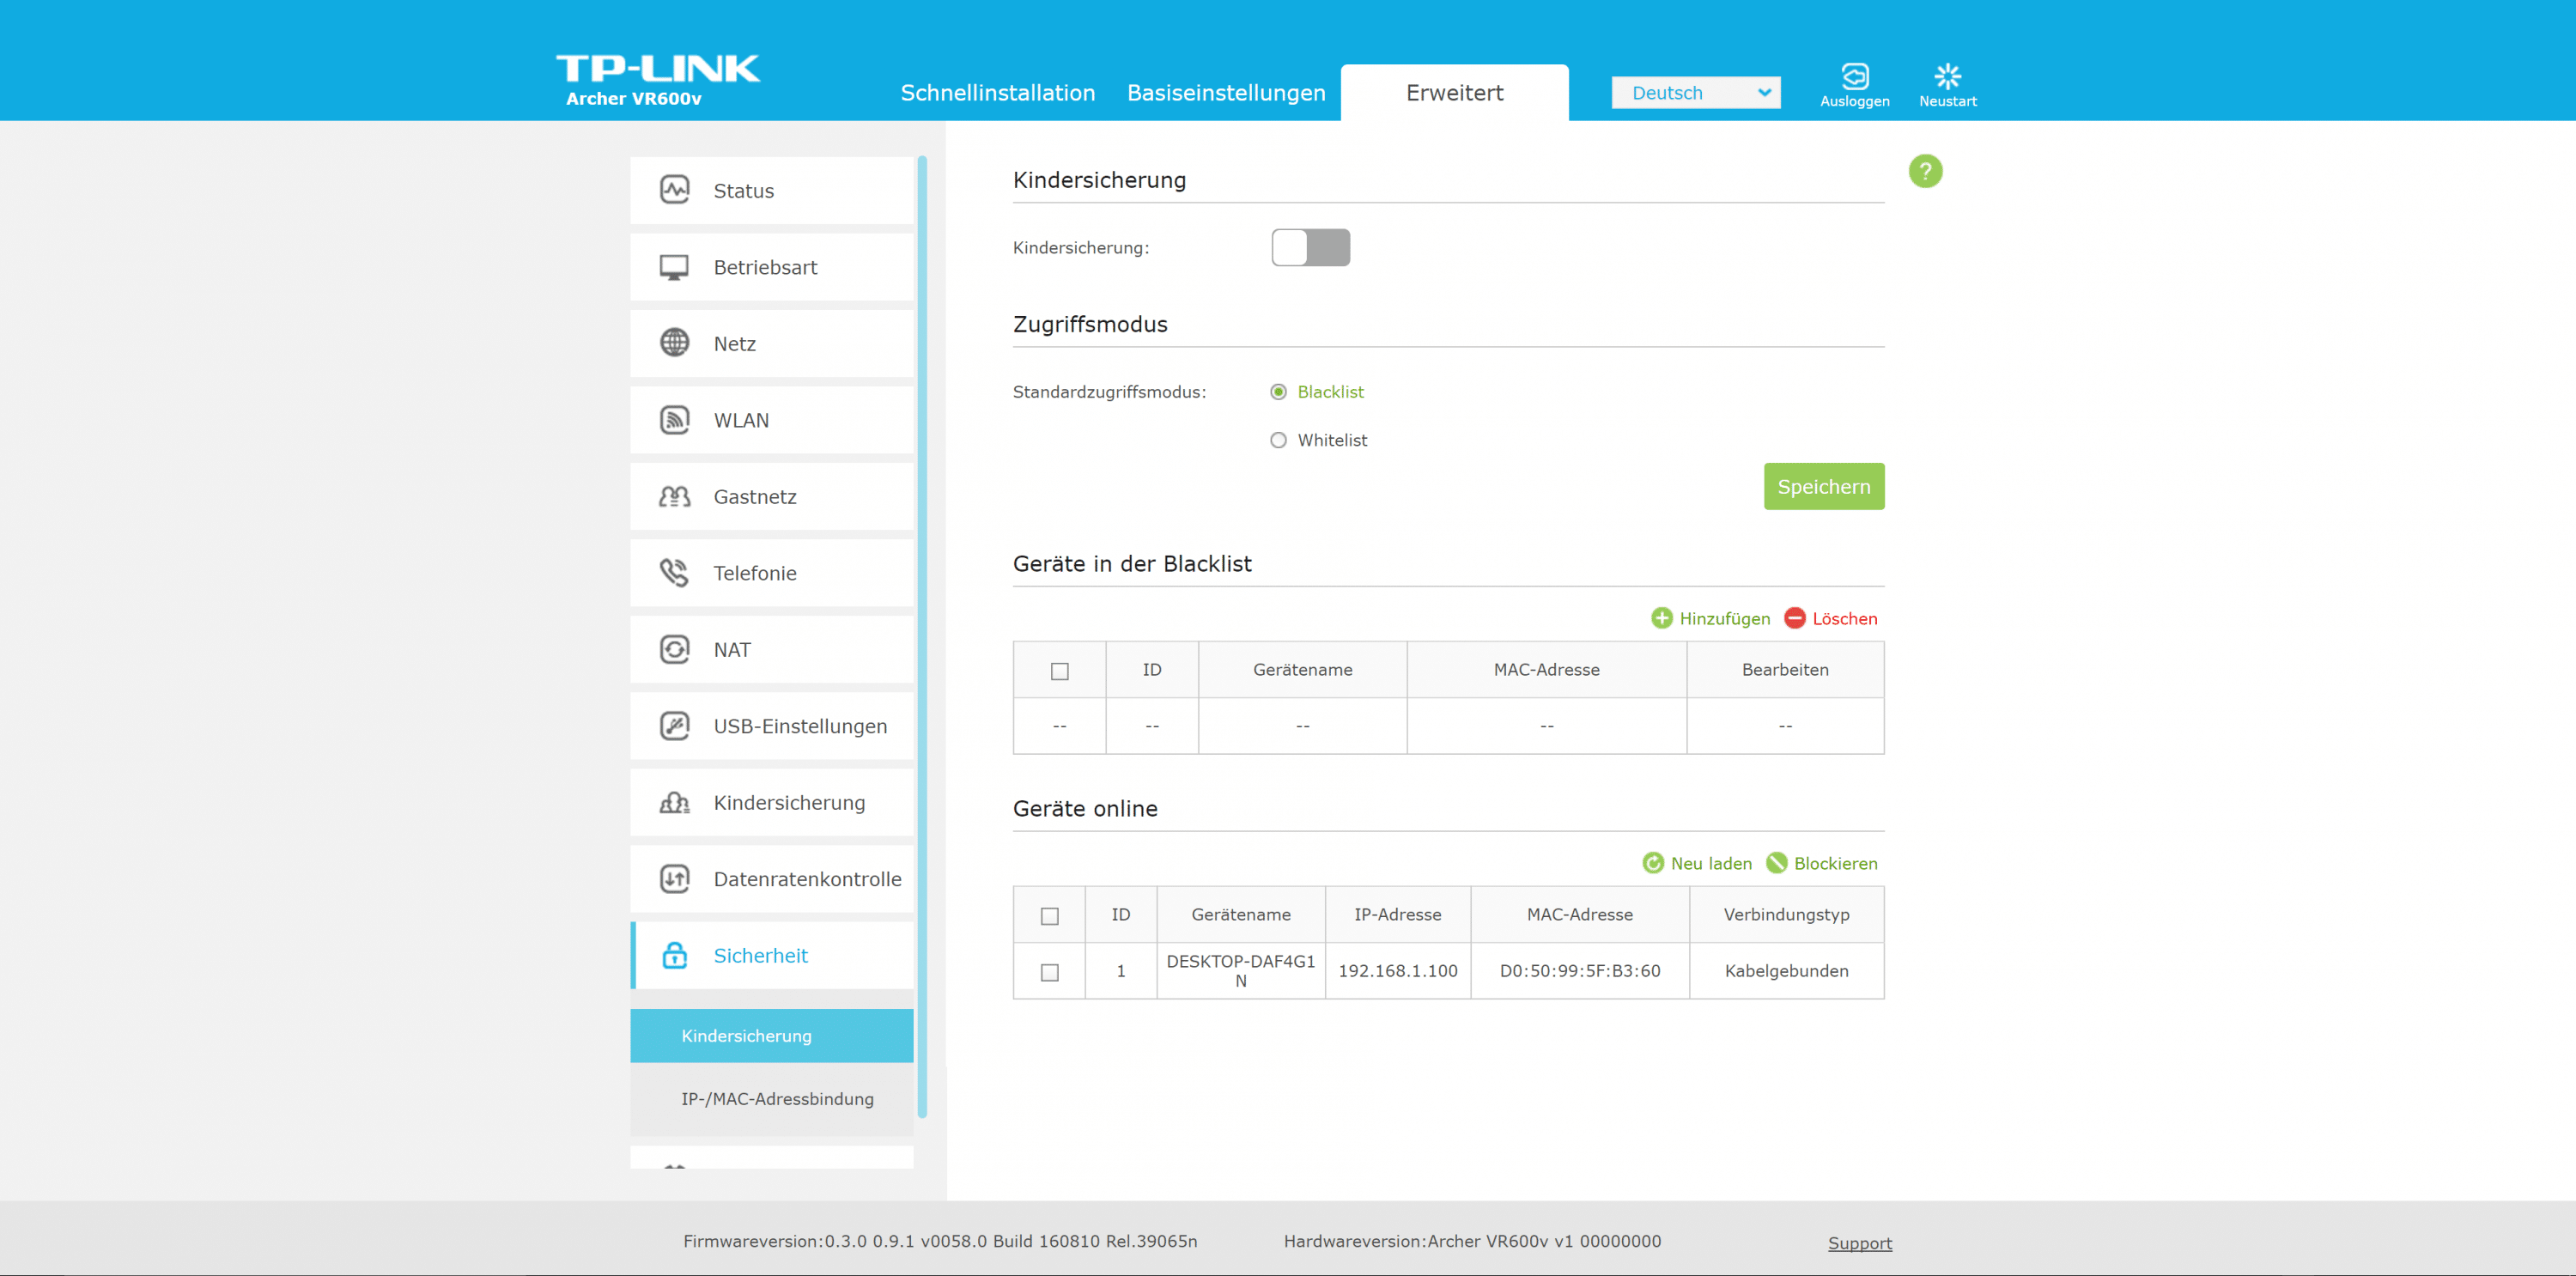Enable the Kindersicherung toggle switch
Viewport: 2576px width, 1276px height.
click(x=1310, y=247)
